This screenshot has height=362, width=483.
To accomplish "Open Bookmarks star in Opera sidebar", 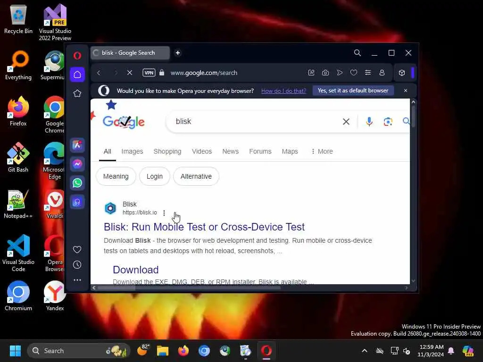I will tap(77, 93).
